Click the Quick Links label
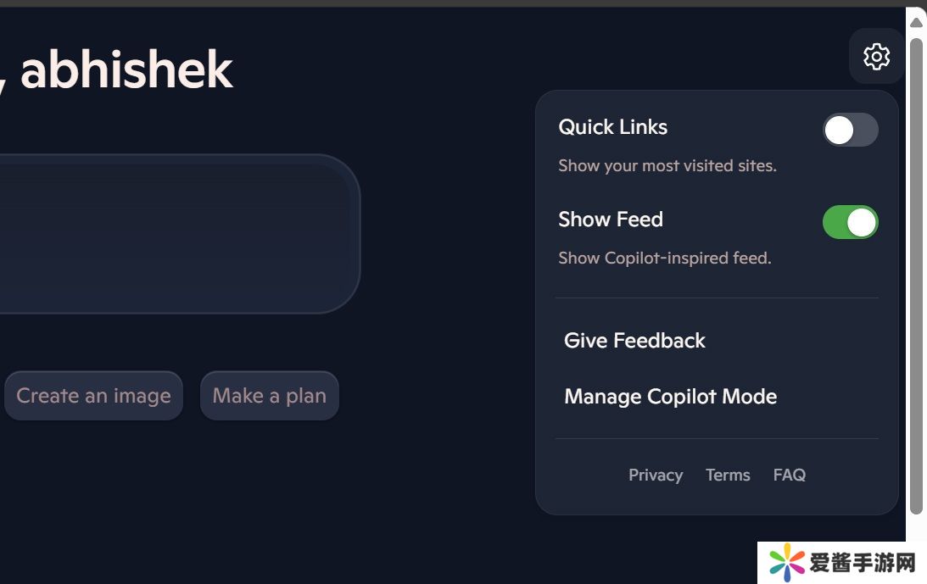This screenshot has width=927, height=584. tap(612, 127)
